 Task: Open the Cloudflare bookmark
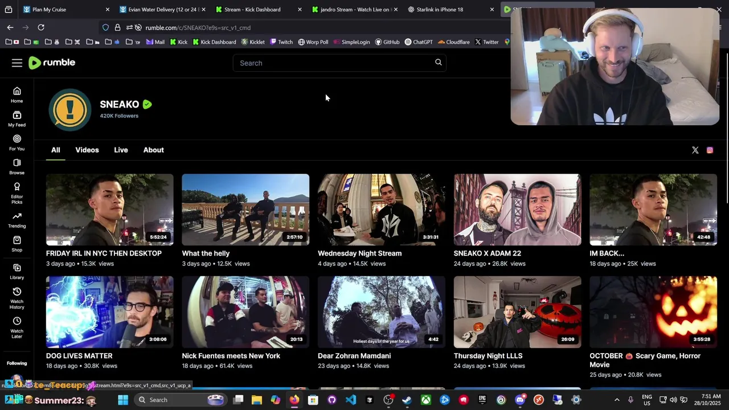tap(454, 42)
